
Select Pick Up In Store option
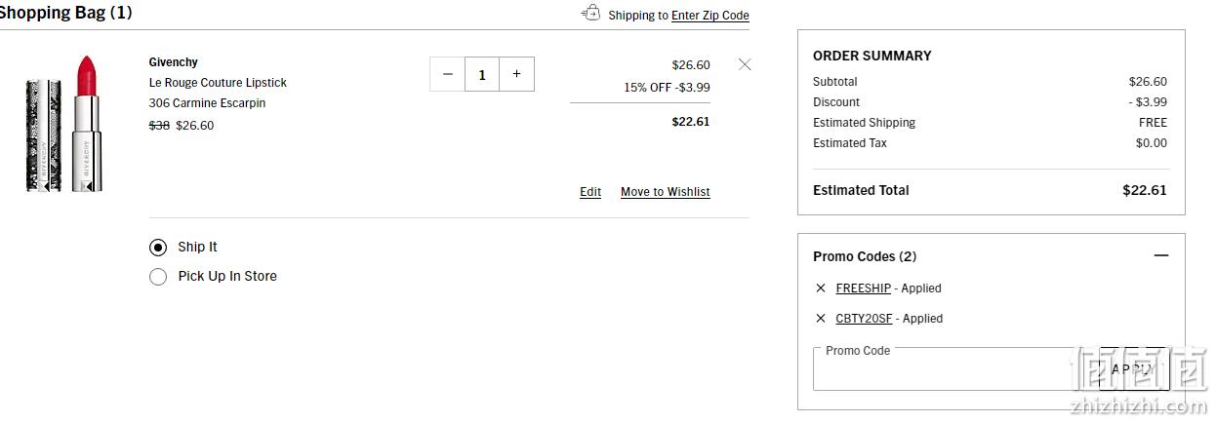click(158, 277)
